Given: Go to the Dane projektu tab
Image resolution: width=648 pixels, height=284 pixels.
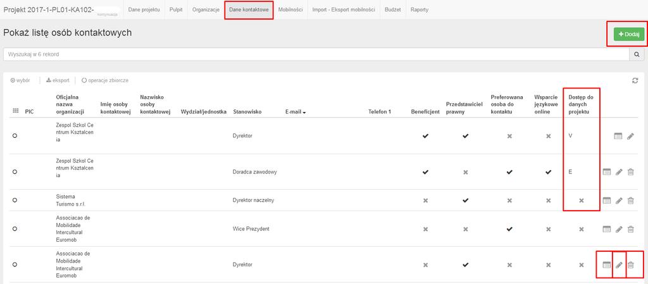Looking at the screenshot, I should [144, 9].
